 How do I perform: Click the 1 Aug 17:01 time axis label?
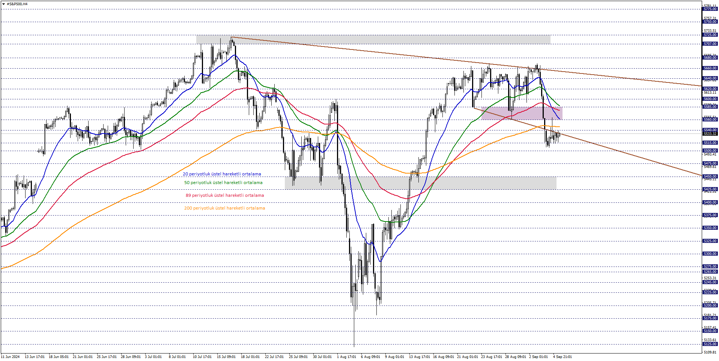pos(346,357)
